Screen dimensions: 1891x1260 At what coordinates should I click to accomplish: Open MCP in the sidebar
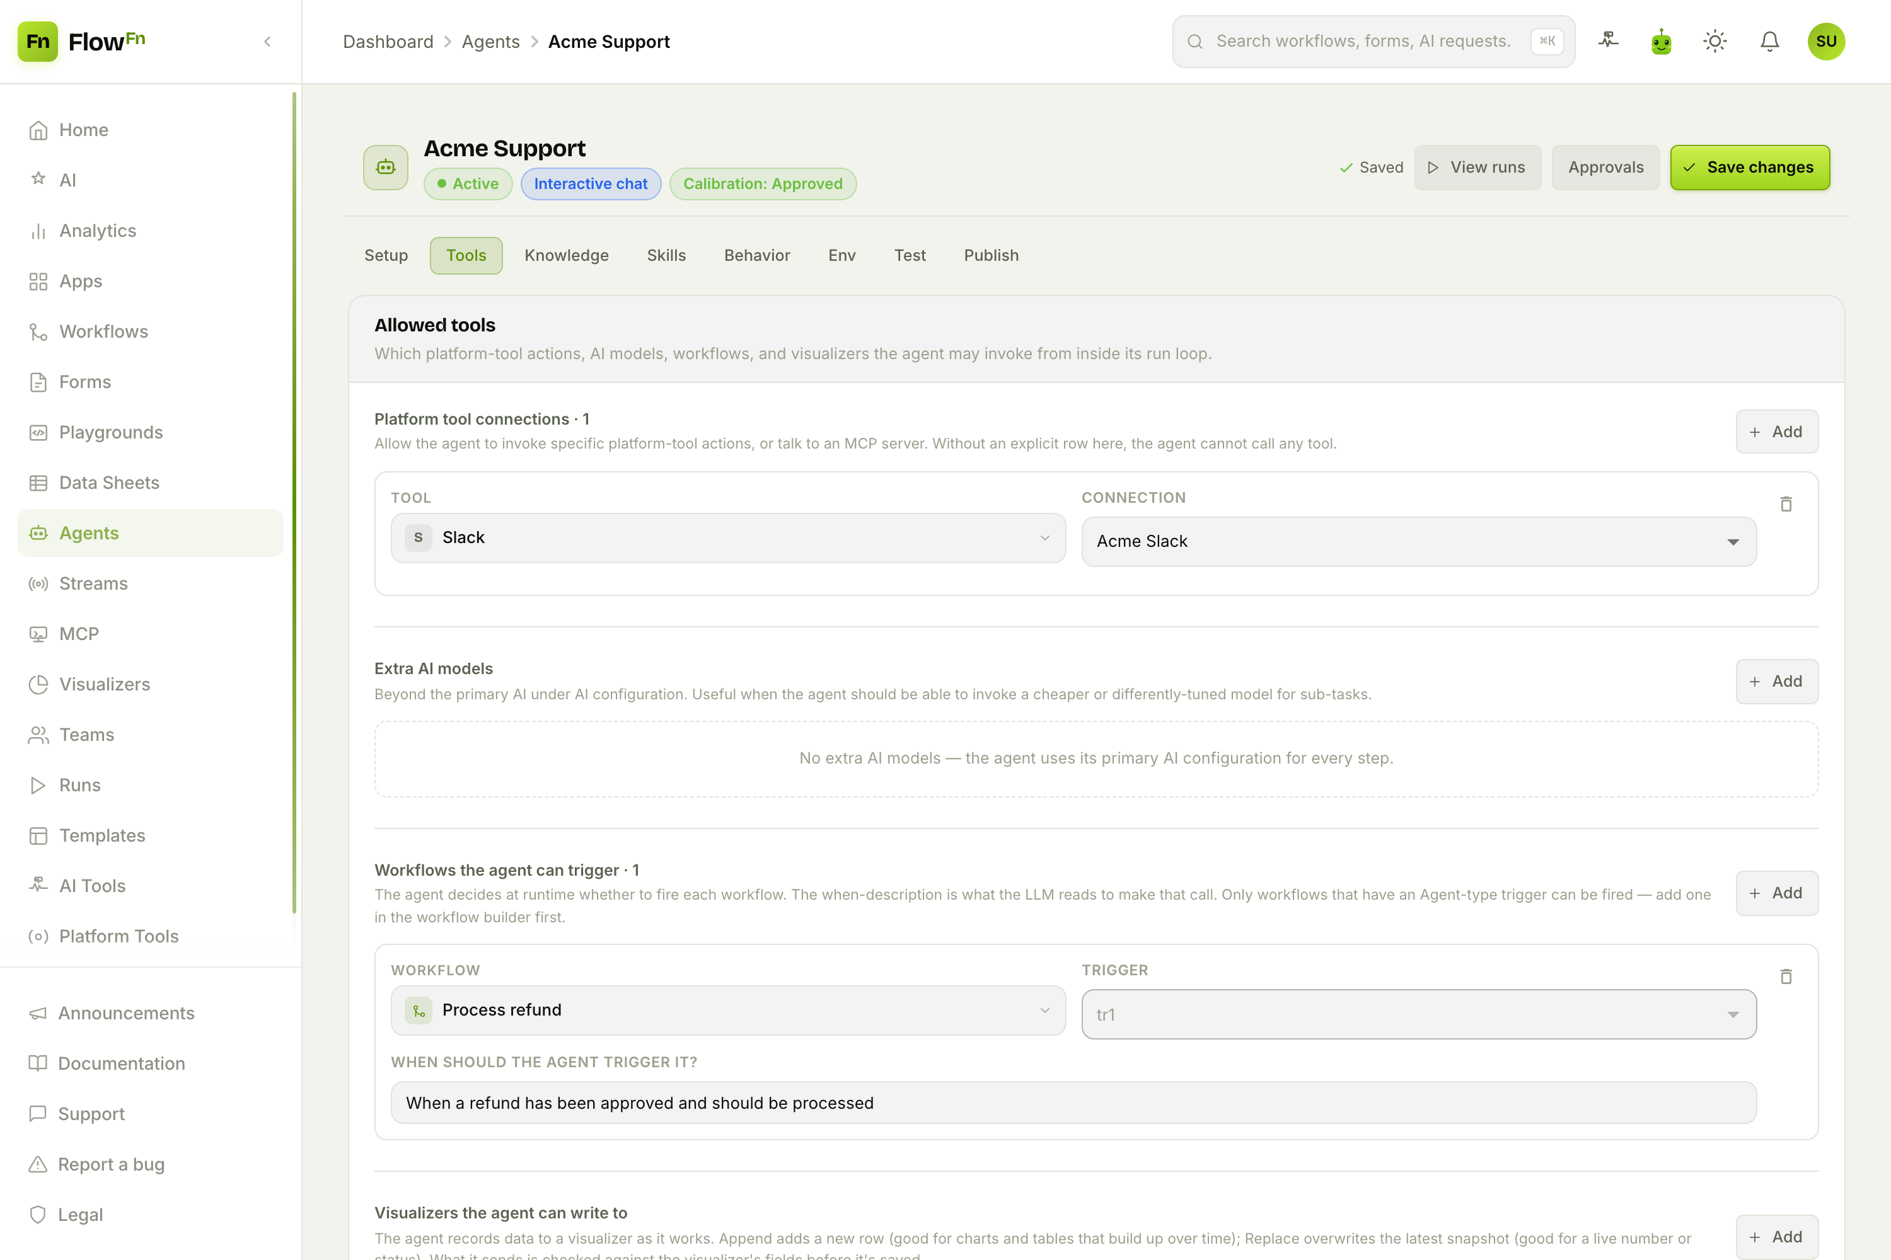151,633
